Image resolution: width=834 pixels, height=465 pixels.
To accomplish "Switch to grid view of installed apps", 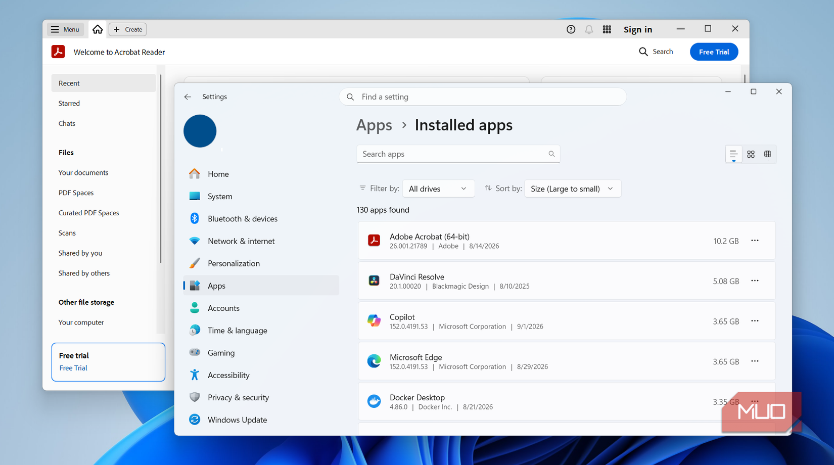I will click(751, 154).
